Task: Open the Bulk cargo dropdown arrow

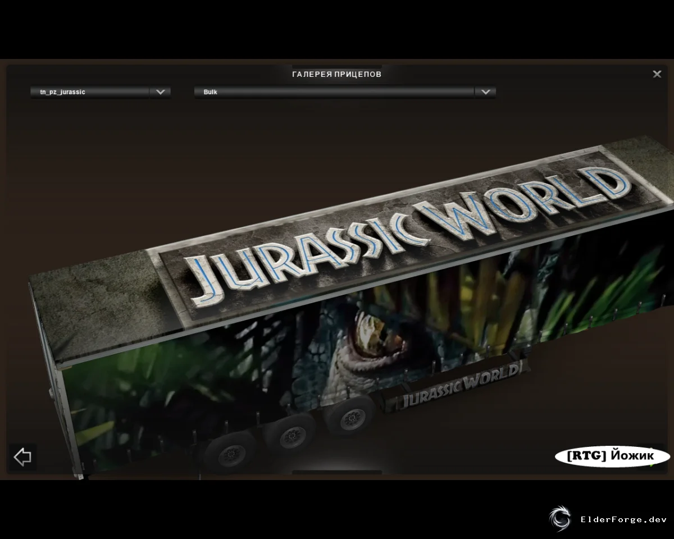Action: click(x=485, y=92)
